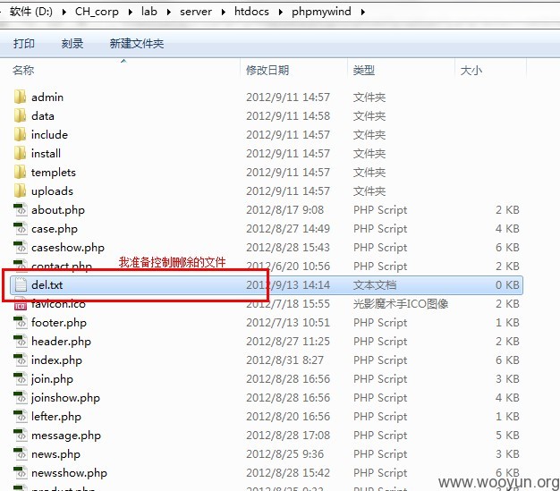Click the join.php file icon
The width and height of the screenshot is (560, 491).
pos(20,379)
